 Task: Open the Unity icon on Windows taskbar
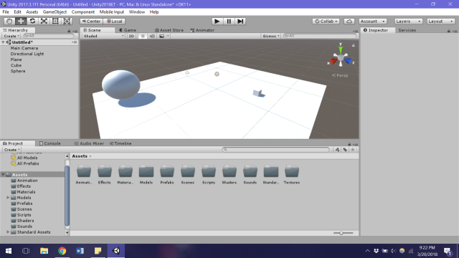116,251
